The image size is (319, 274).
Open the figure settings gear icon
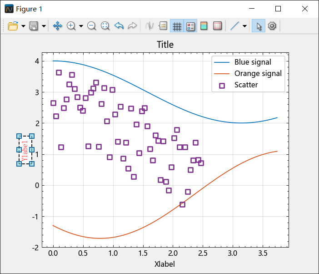pos(272,26)
